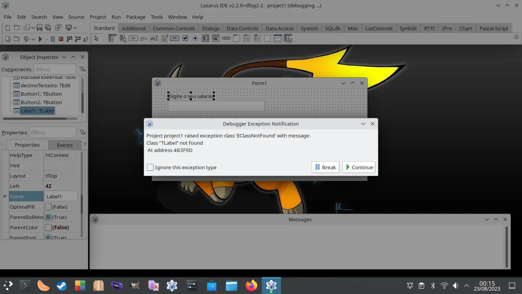Select Button1: TButton in component tree
The width and height of the screenshot is (522, 294).
tap(41, 94)
